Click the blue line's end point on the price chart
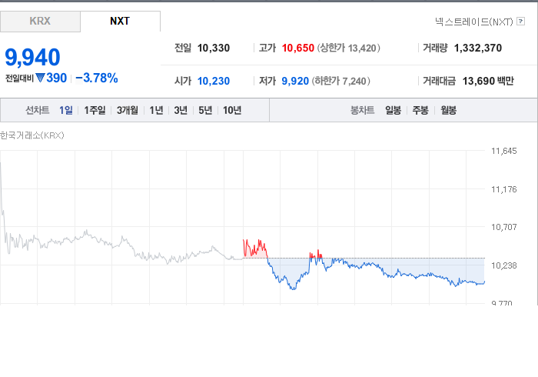The image size is (538, 377). [484, 282]
